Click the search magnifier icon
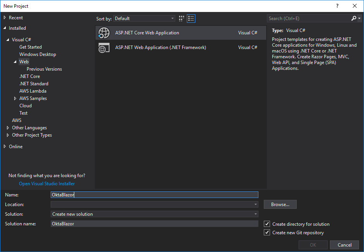The width and height of the screenshot is (364, 252). (x=354, y=19)
